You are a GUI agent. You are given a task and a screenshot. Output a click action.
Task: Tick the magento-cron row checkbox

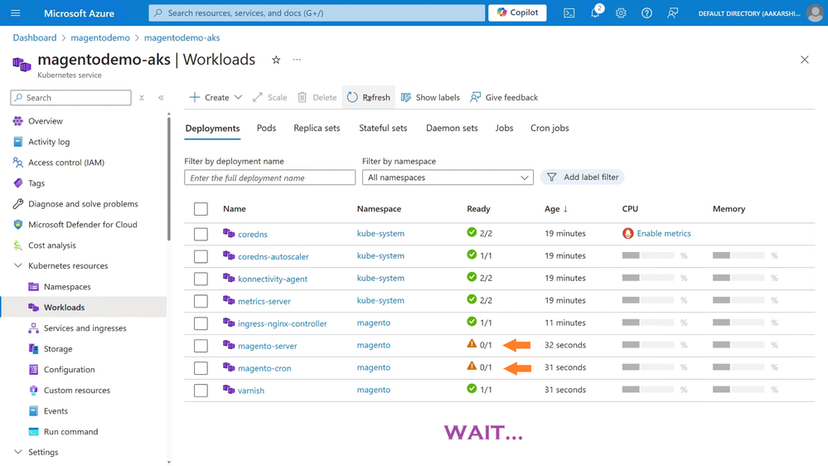(x=201, y=367)
